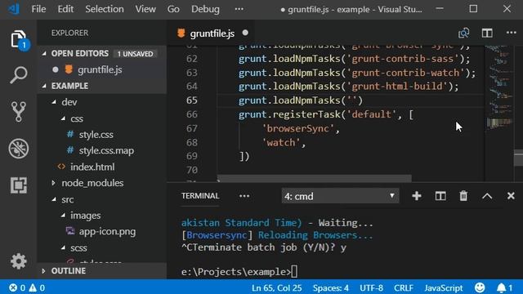Open notifications bell in status bar
523x294 pixels.
[505, 287]
